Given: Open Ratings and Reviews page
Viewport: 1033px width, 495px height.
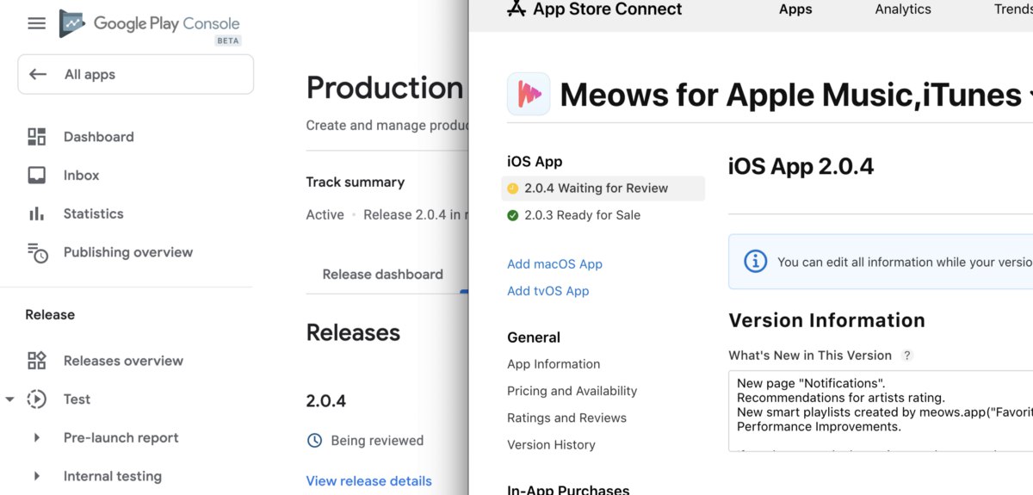Looking at the screenshot, I should tap(566, 418).
